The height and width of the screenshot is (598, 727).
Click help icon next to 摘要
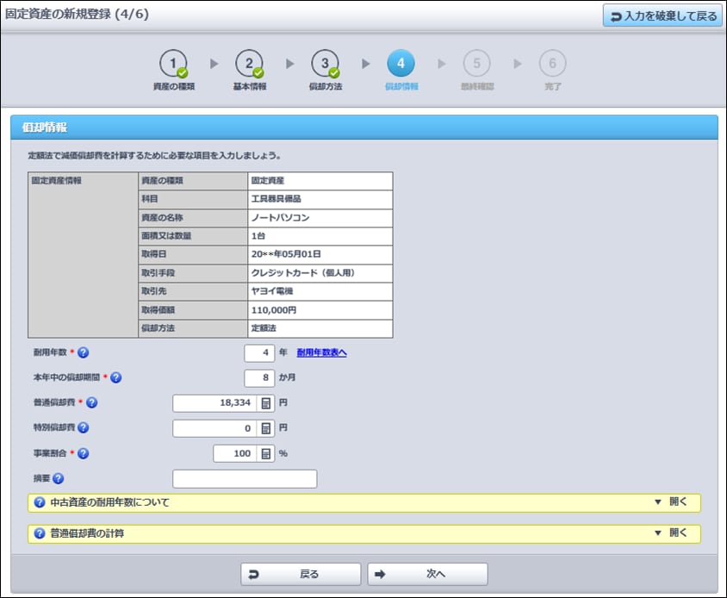(x=59, y=478)
